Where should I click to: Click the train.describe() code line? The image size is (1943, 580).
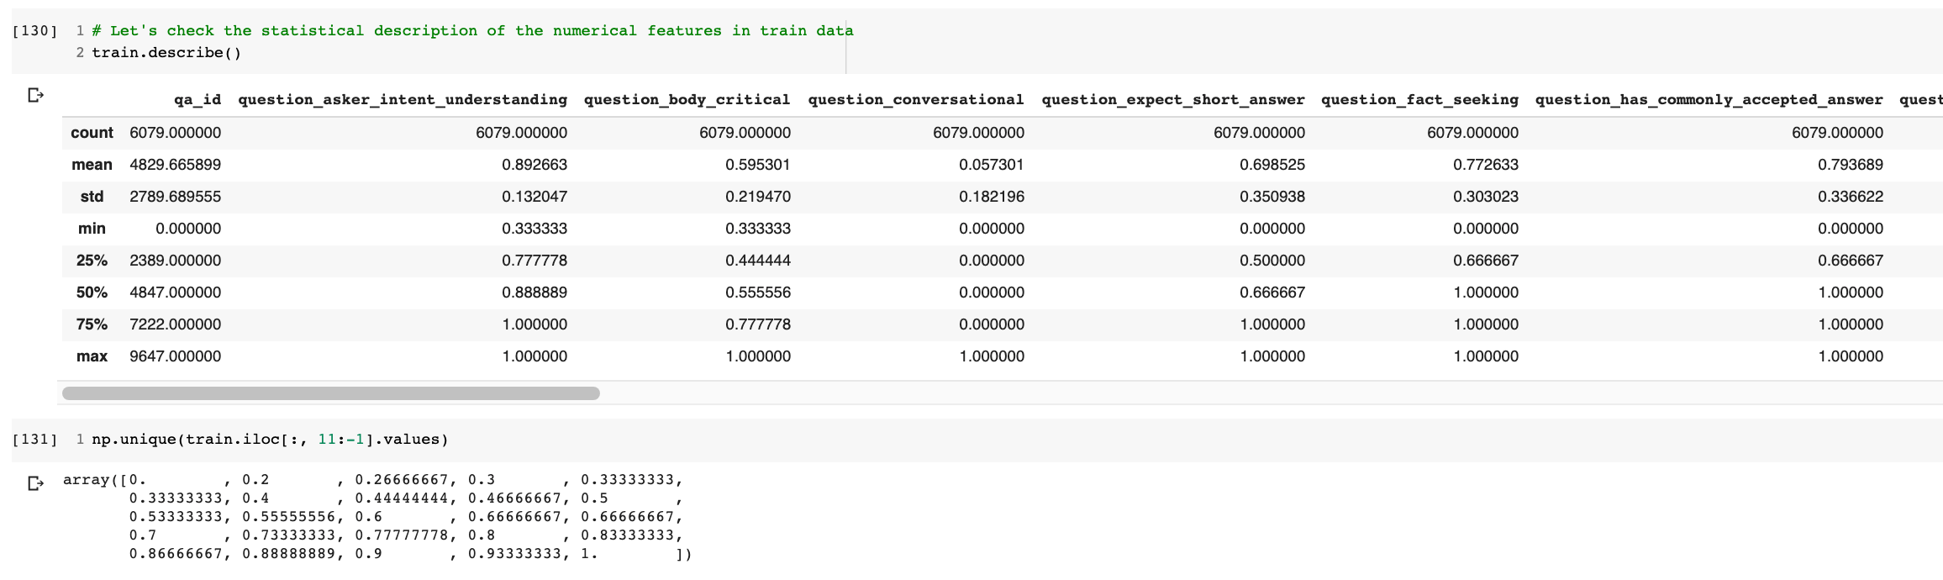pyautogui.click(x=166, y=53)
